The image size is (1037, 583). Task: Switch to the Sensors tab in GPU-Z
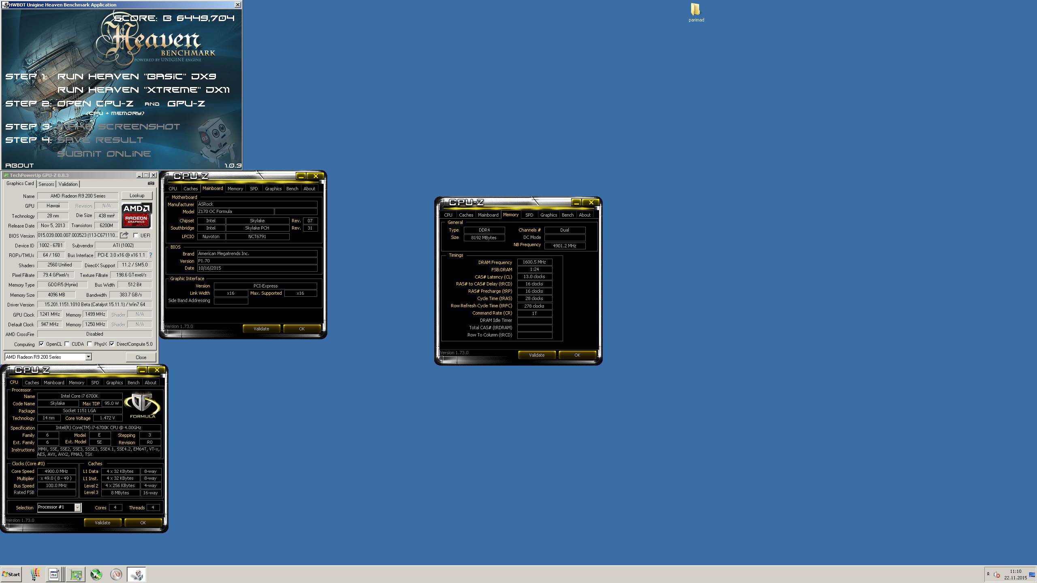tap(46, 184)
